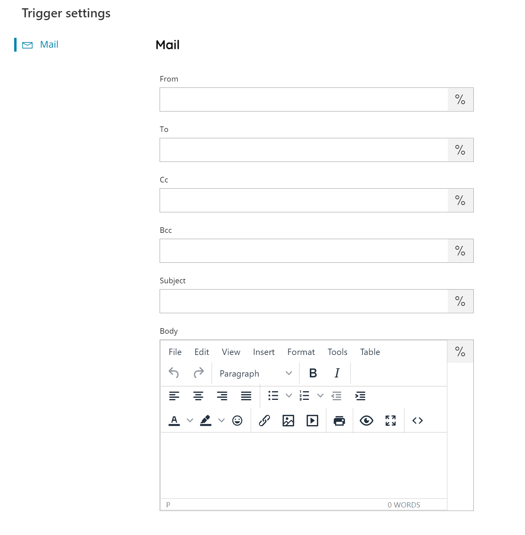Open the Format menu
Viewport: 525px width, 535px height.
click(x=301, y=352)
